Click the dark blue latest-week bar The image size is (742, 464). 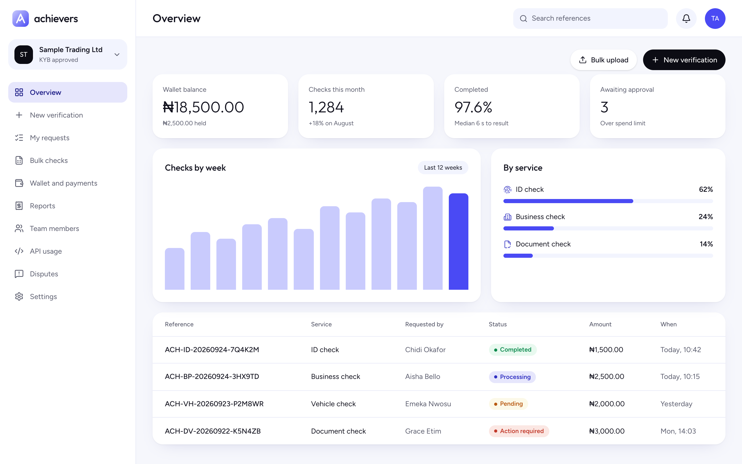tap(458, 242)
